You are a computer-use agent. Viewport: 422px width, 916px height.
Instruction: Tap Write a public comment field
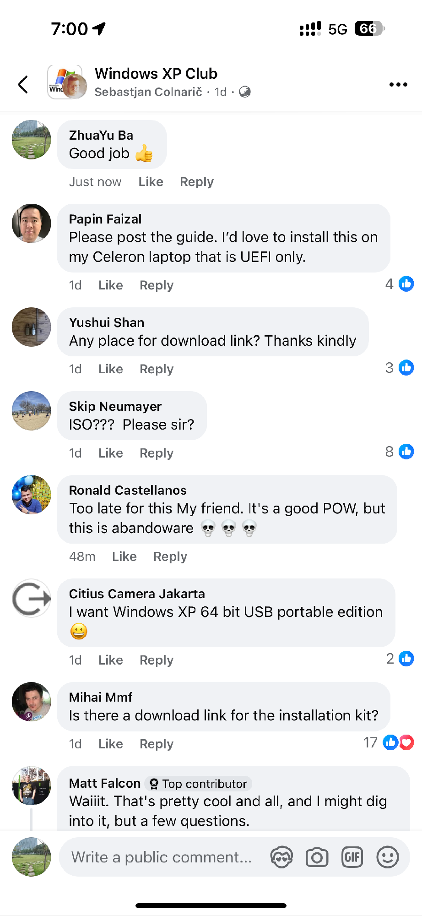click(162, 857)
